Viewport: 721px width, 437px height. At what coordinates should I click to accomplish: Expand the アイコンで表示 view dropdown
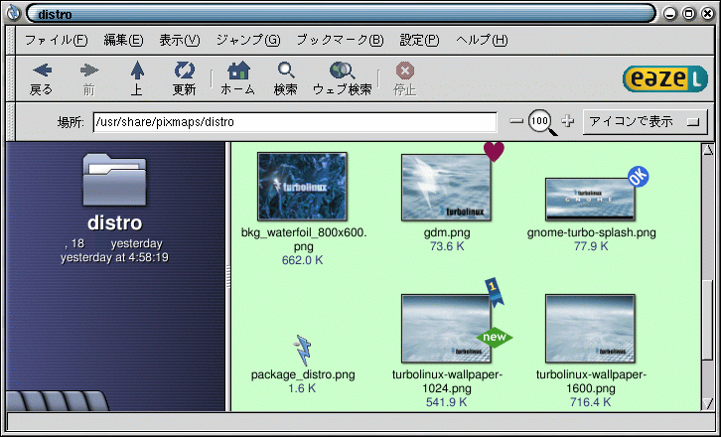[645, 122]
